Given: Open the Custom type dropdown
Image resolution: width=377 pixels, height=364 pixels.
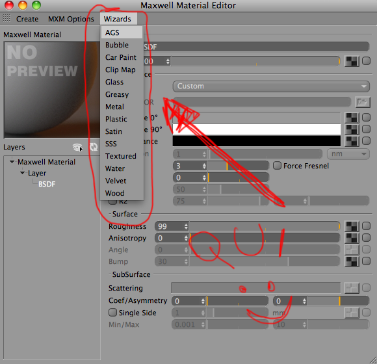Looking at the screenshot, I should pos(271,86).
